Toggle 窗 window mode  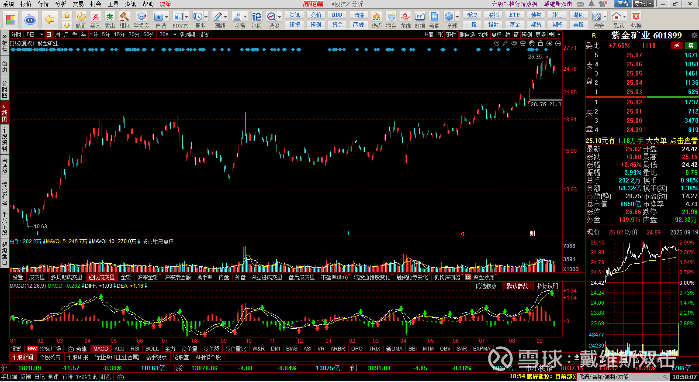coord(516,34)
